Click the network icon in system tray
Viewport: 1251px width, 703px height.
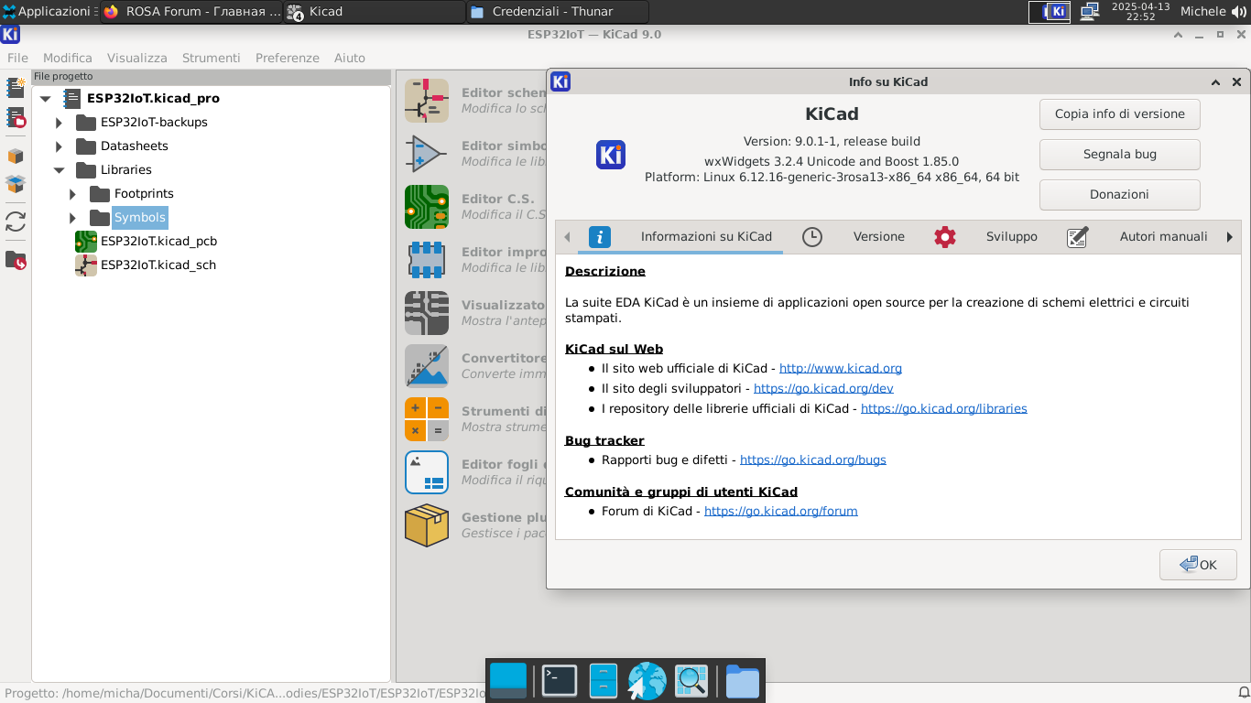point(1089,12)
